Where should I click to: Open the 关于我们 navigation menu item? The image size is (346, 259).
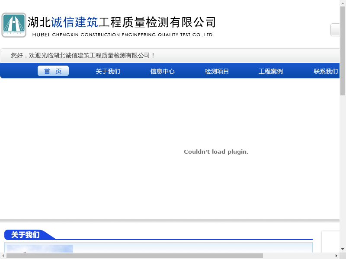[108, 71]
